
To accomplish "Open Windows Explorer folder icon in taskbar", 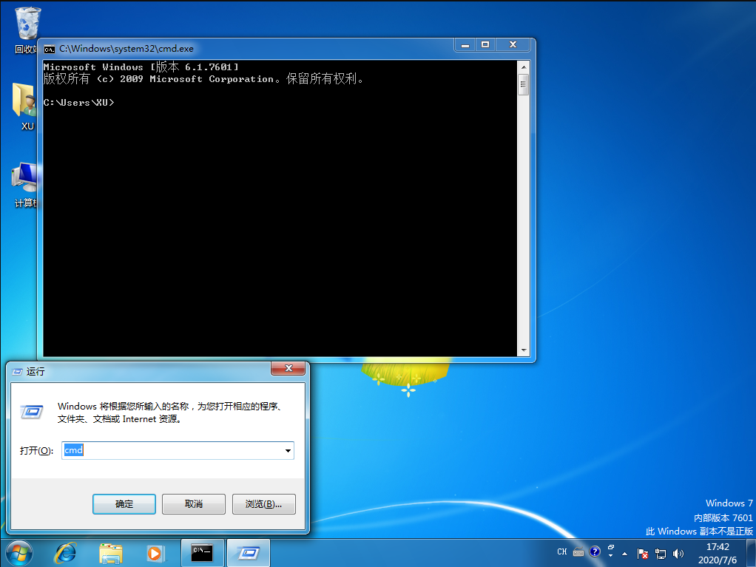I will coord(111,552).
